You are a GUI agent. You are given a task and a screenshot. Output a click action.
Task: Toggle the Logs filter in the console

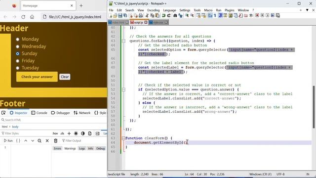point(82,148)
